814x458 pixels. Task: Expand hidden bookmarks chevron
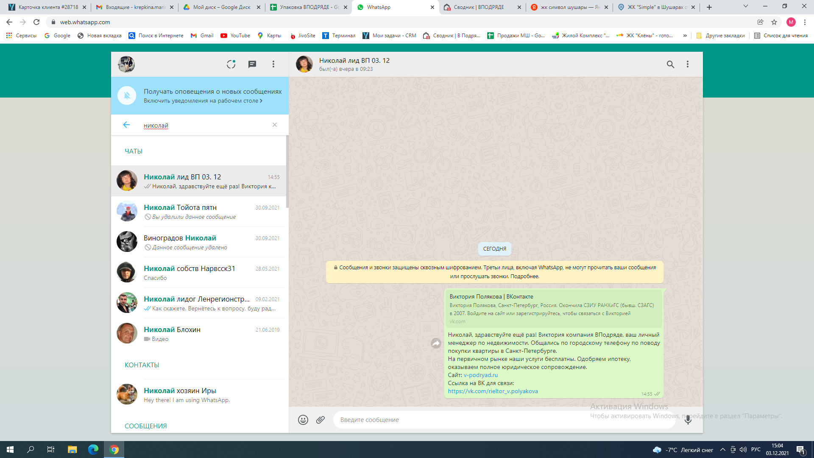pos(685,36)
